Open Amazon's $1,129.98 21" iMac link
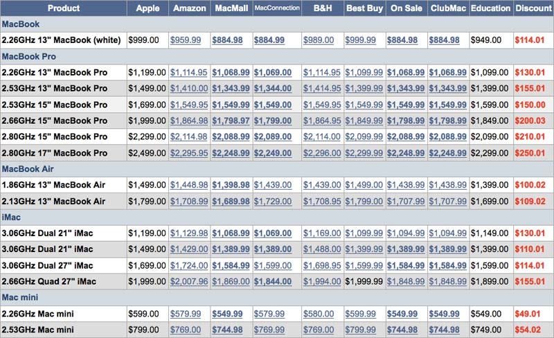The image size is (554, 338). tap(189, 233)
